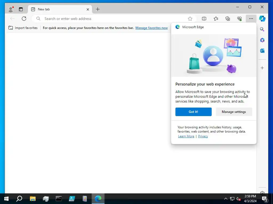The height and width of the screenshot is (204, 273).
Task: Open Browser essentials heart icon
Action: 239,19
